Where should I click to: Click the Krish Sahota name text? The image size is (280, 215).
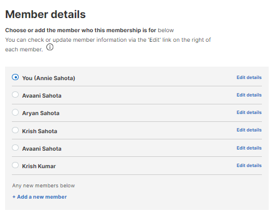click(40, 131)
